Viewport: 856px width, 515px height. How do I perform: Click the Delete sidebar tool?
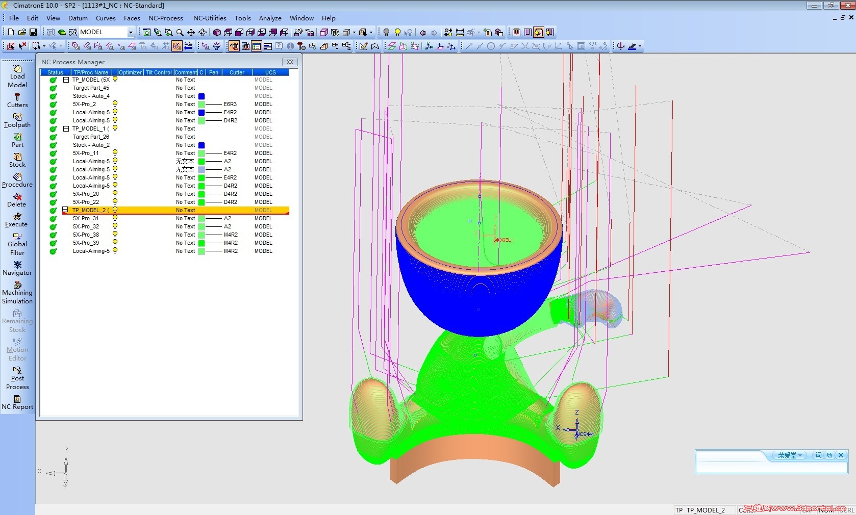(x=17, y=200)
